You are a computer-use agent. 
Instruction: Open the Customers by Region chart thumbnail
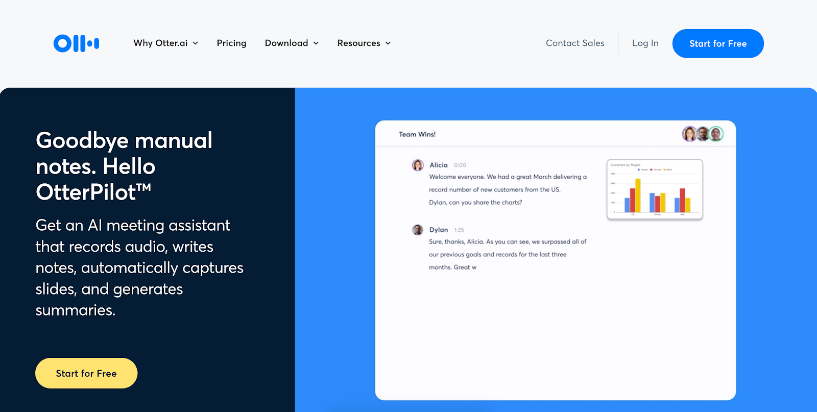click(x=655, y=189)
